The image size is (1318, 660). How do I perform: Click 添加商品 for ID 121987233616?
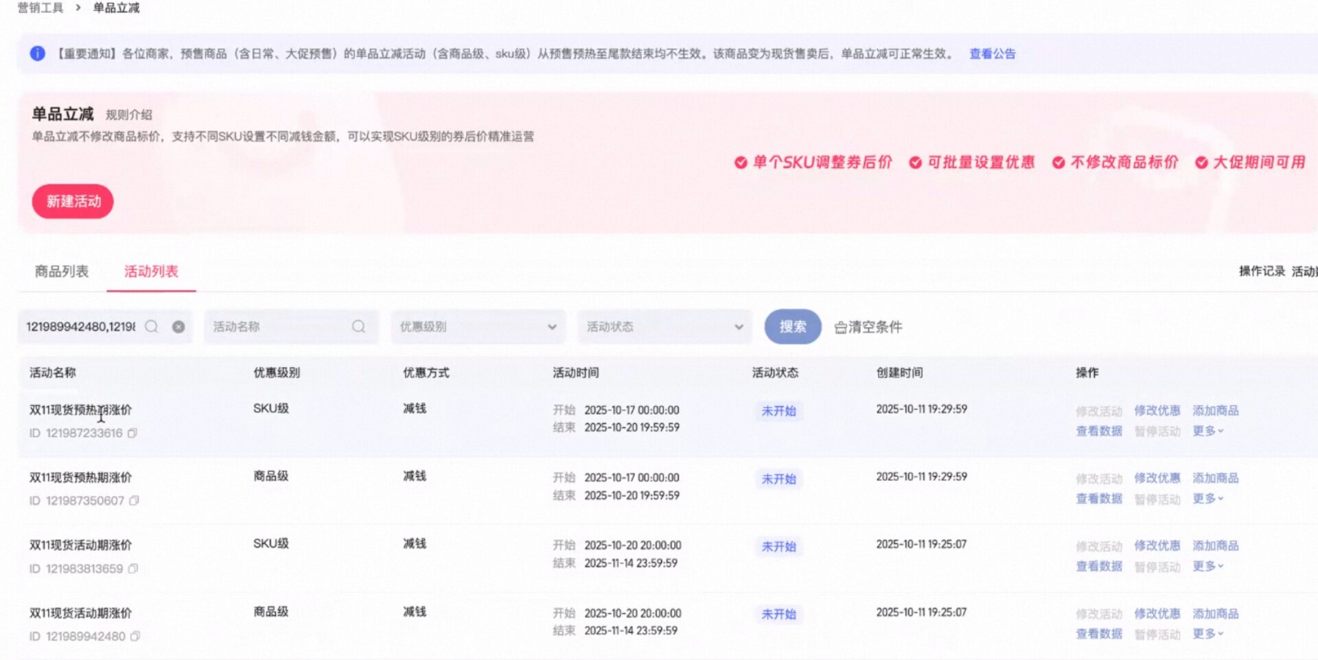coord(1216,410)
